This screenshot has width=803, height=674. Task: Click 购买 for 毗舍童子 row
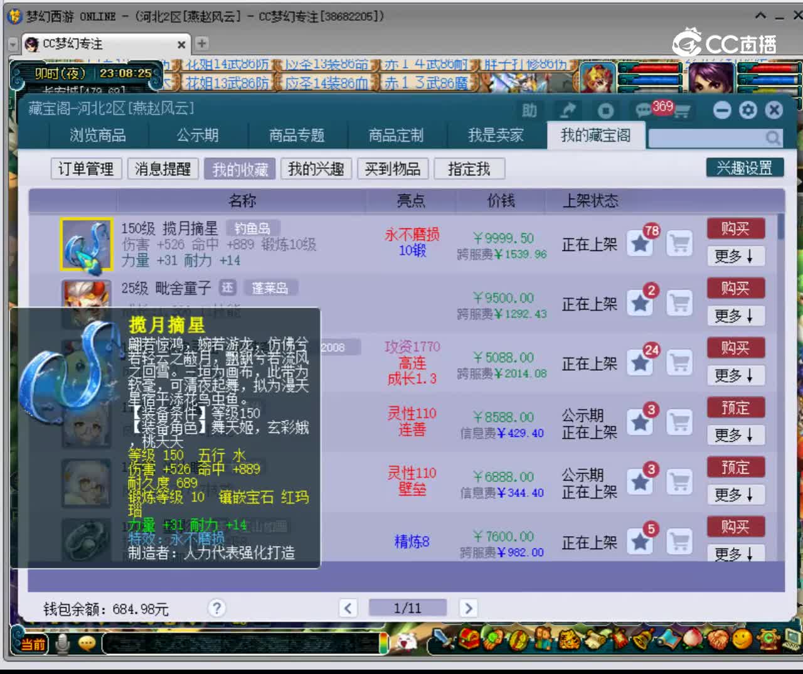pos(736,288)
